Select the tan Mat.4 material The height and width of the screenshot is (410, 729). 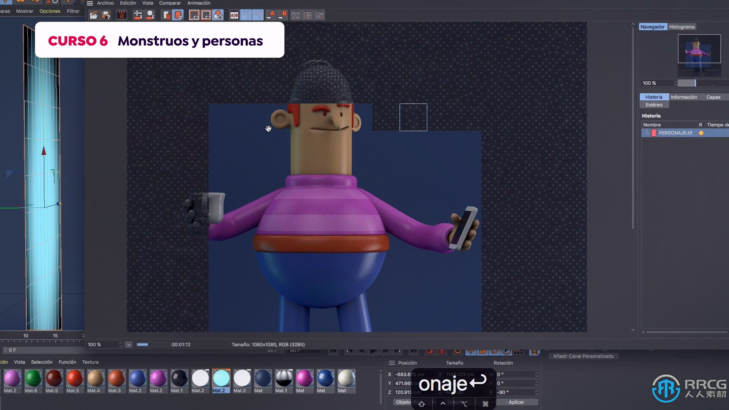pos(96,381)
